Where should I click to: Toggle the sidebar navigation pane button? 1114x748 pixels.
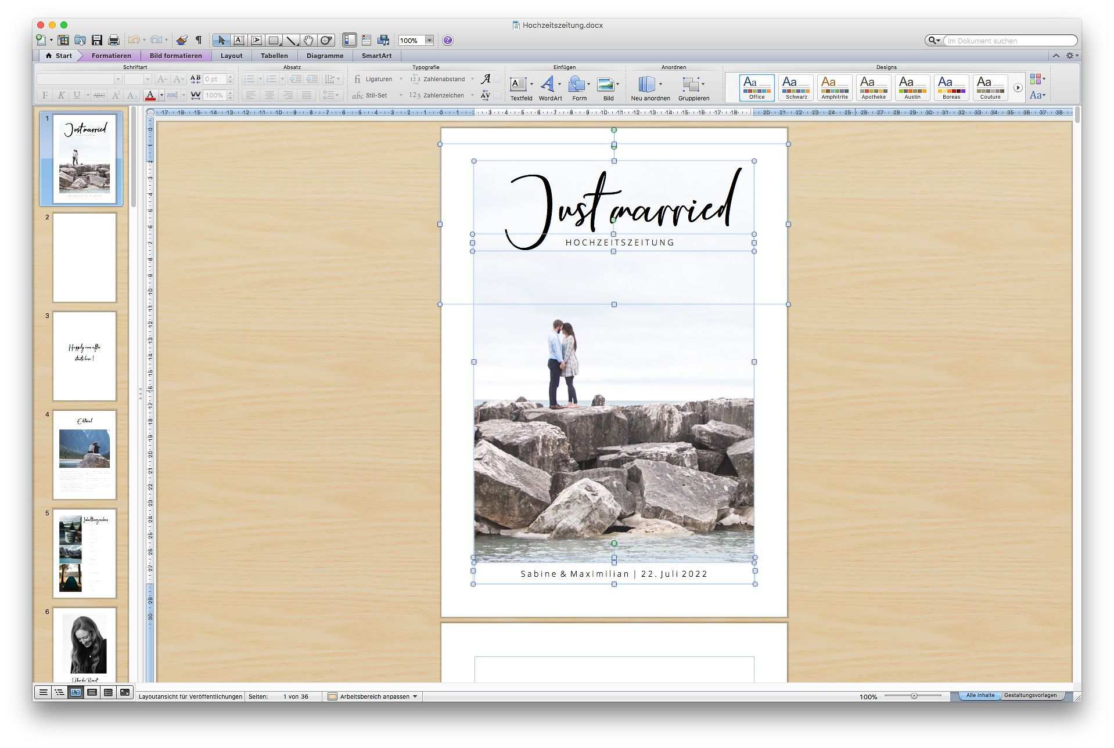(x=349, y=40)
